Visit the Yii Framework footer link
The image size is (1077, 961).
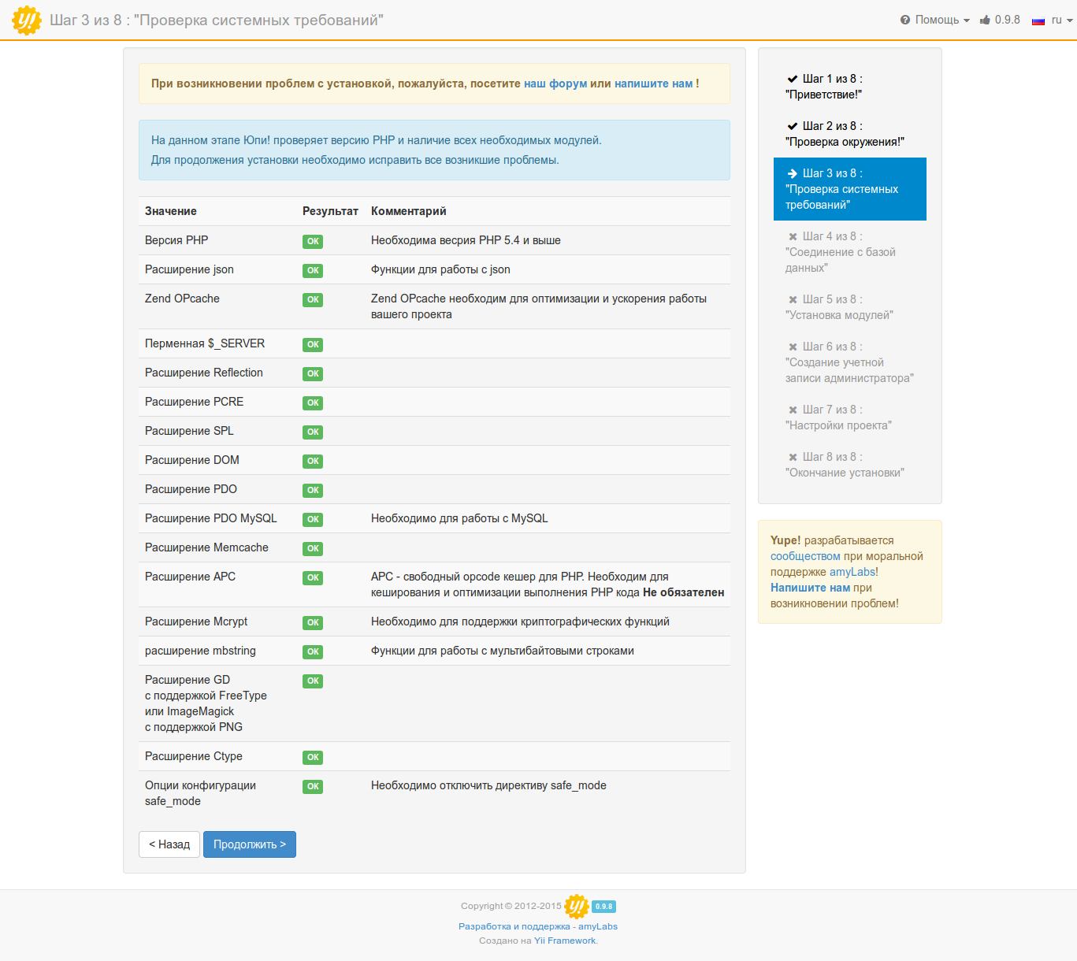coord(565,941)
